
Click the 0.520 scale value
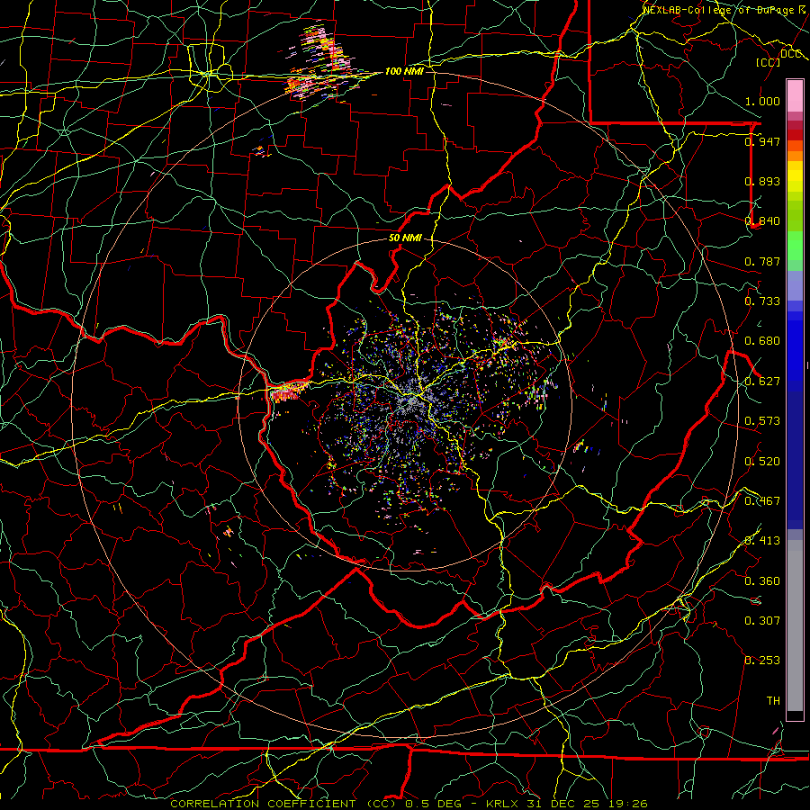(x=762, y=462)
